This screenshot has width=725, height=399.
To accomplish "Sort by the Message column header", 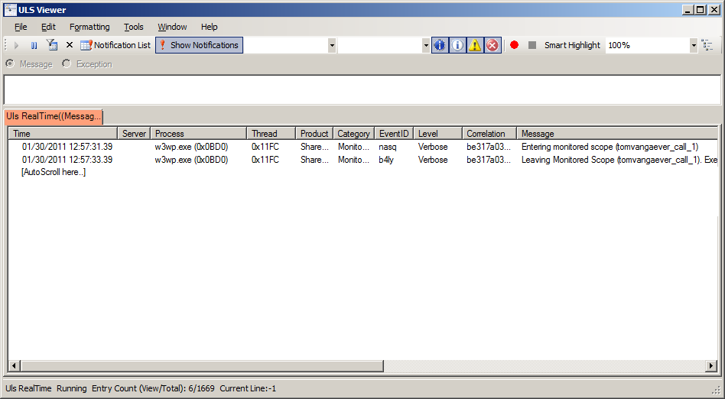I will click(617, 134).
